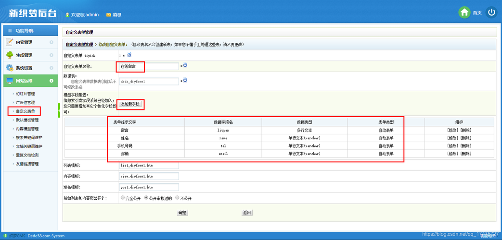Select the 公开审核过的 radio button

146,197
